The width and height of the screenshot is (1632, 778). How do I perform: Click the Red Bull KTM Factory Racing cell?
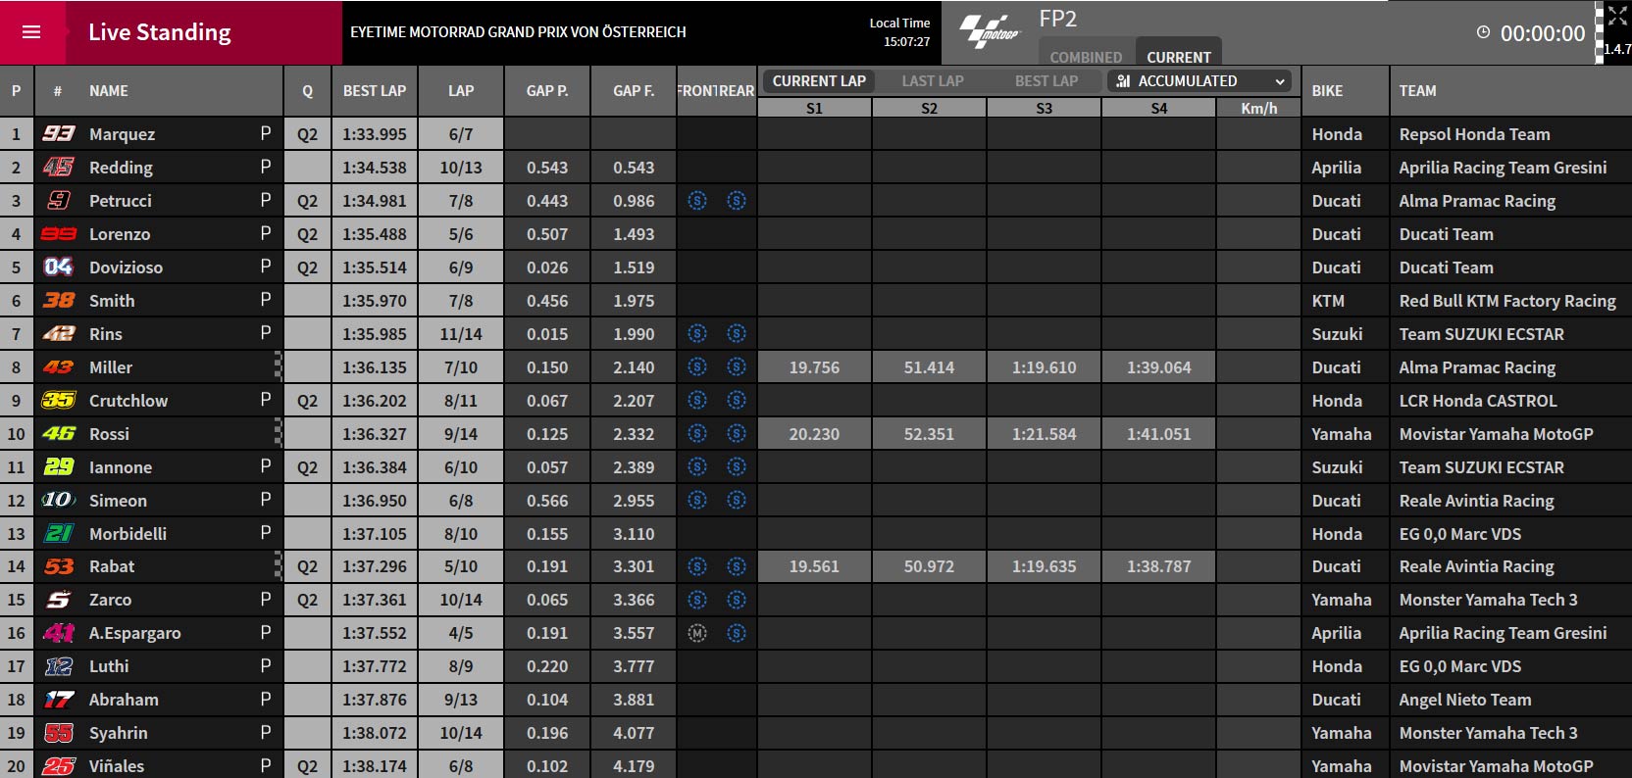click(x=1511, y=301)
